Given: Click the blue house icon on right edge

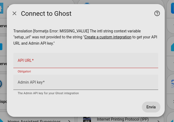Looking at the screenshot, I should tap(172, 47).
